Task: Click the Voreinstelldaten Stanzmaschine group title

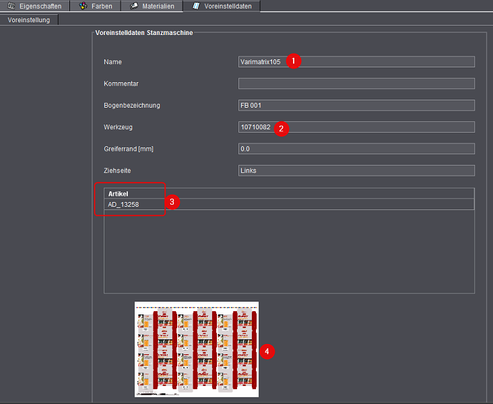Action: [144, 33]
